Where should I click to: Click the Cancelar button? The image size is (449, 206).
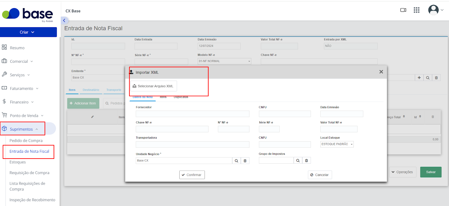coord(320,175)
